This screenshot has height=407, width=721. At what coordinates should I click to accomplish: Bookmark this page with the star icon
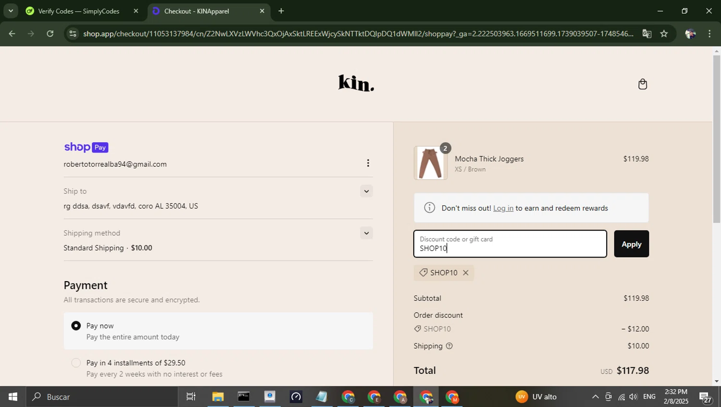[x=664, y=34]
